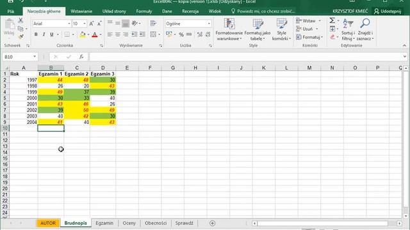The image size is (410, 230).
Task: Toggle align text left
Action: 110,34
